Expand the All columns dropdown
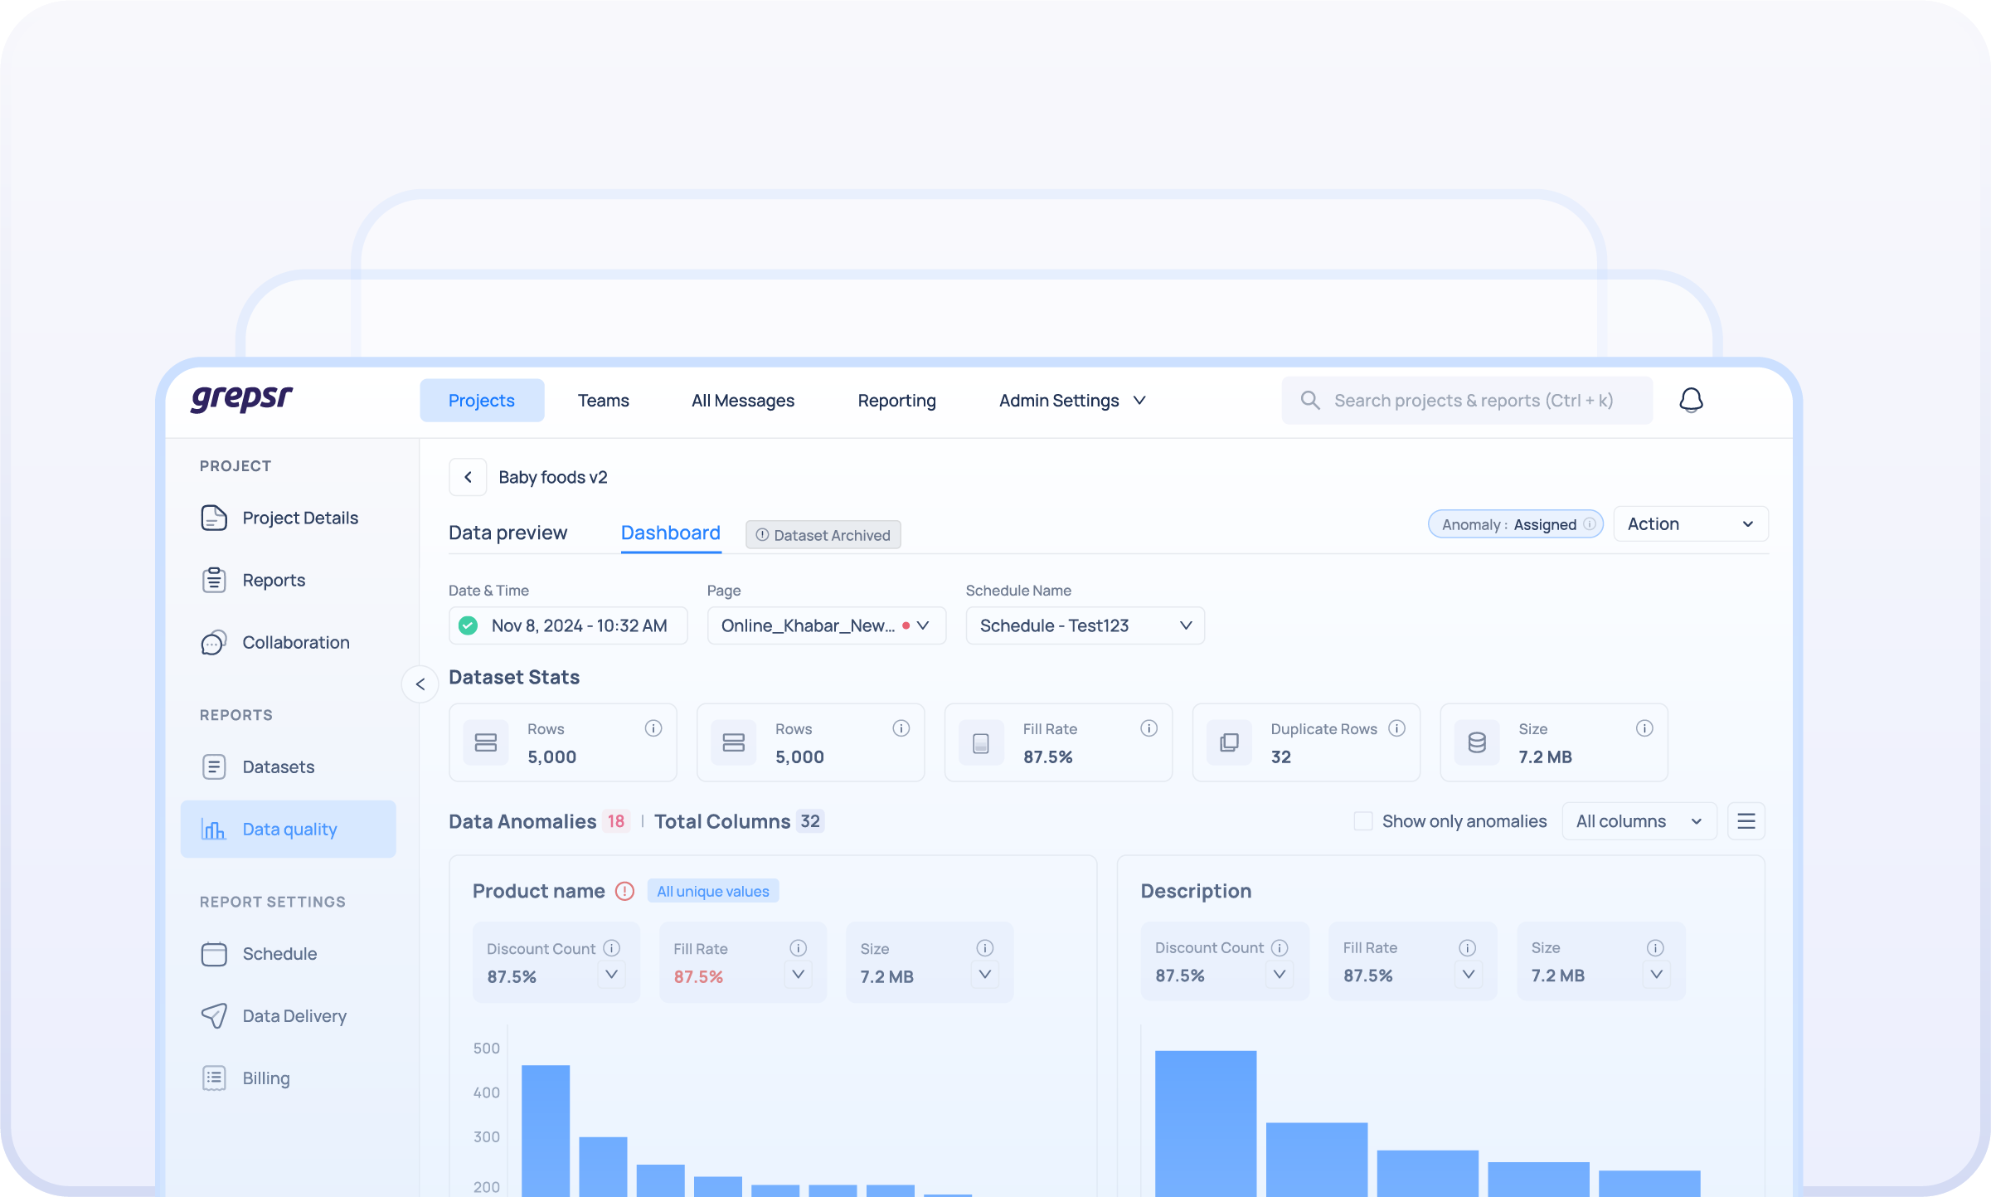Screen dimensions: 1991x1197 pos(1639,821)
